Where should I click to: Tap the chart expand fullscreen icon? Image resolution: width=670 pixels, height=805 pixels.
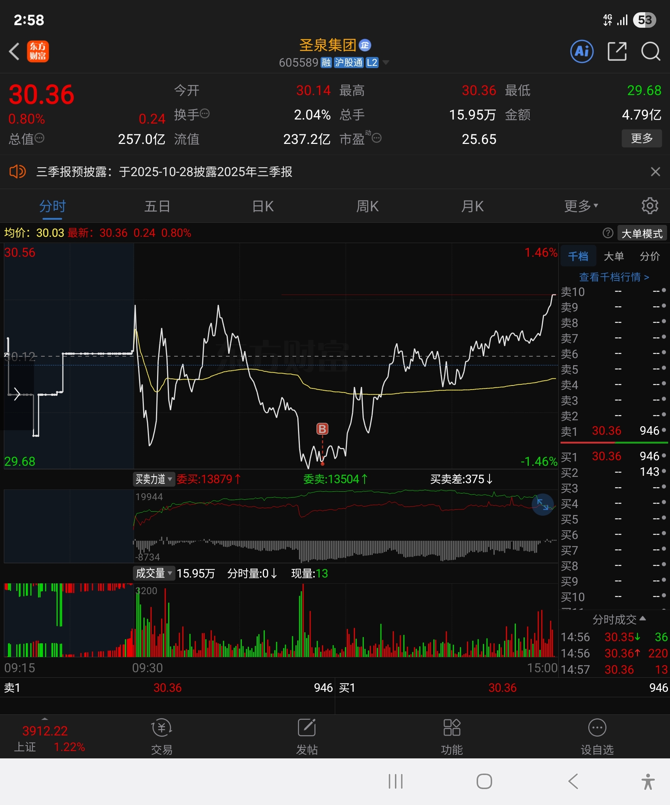point(542,505)
